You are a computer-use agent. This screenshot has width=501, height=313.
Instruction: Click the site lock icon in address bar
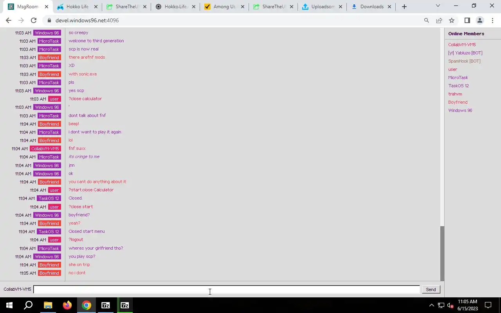[x=49, y=20]
